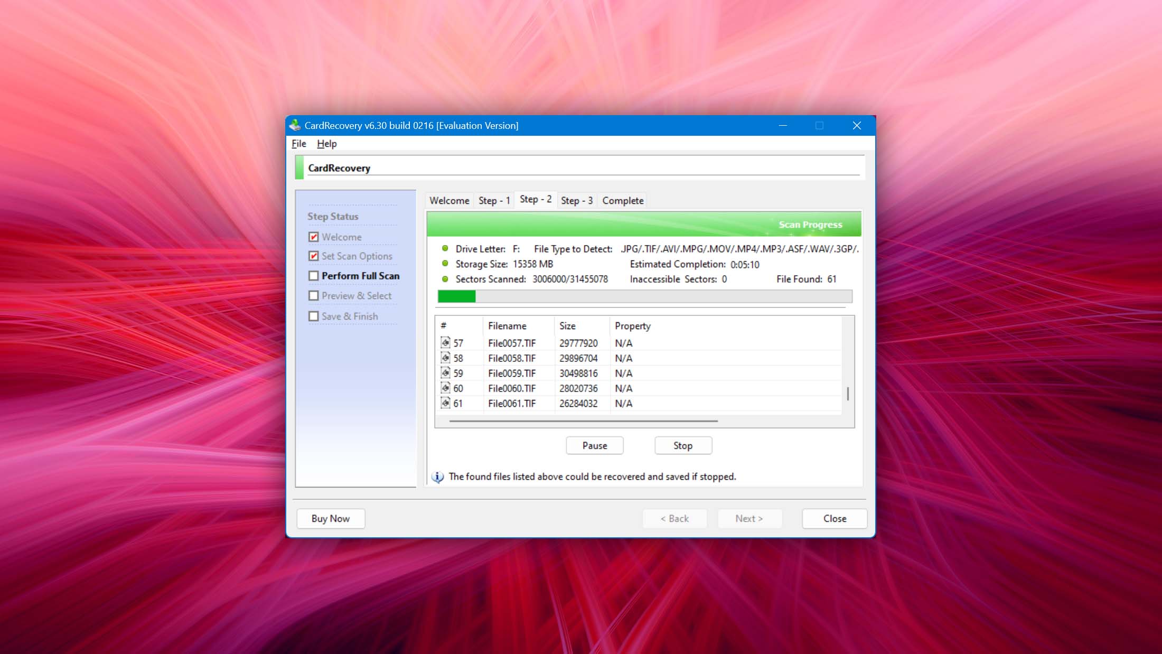Toggle the Preview & Select checkbox
The width and height of the screenshot is (1162, 654).
tap(314, 296)
